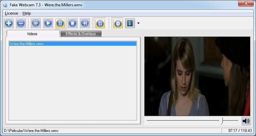Skip to the next video
The width and height of the screenshot is (256, 136).
point(85,23)
